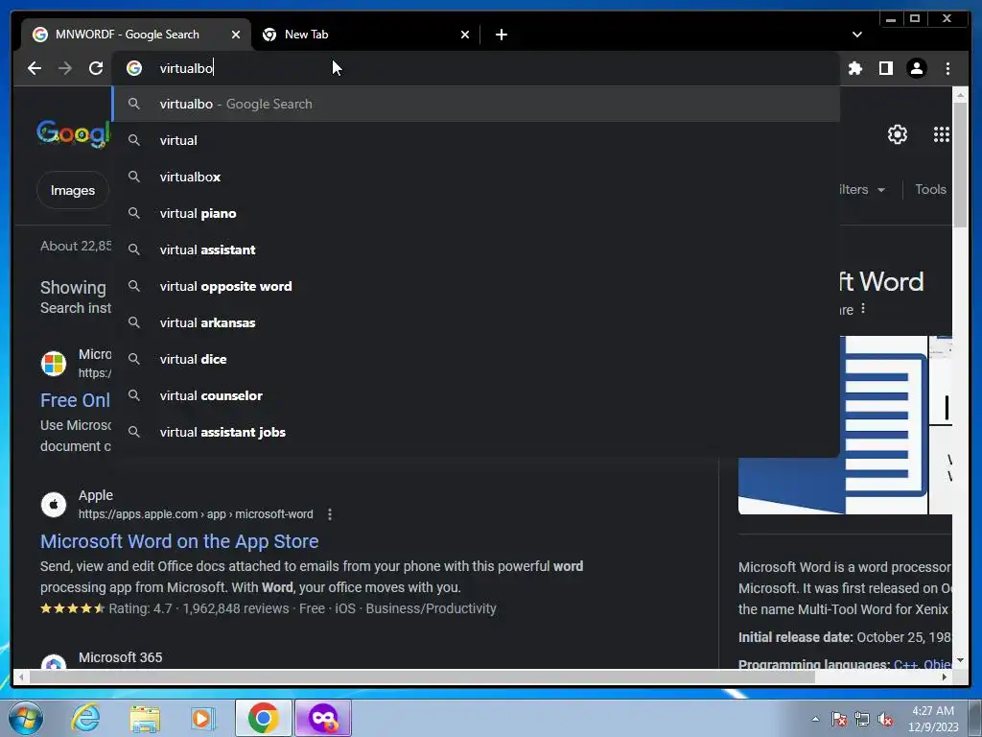Expand the tab search chevron
The width and height of the screenshot is (982, 737).
856,35
